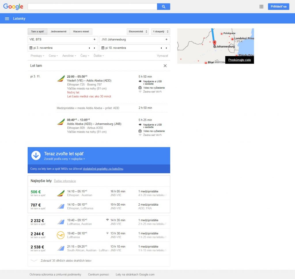This screenshot has width=295, height=279.
Task: Click the video on demand icon on the 5 h 25 min flight
Action: point(140,131)
